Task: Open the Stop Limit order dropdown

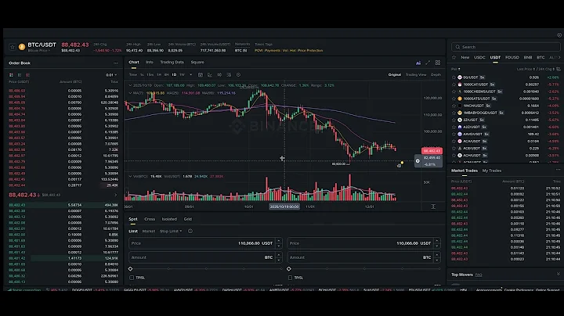Action: tap(171, 232)
